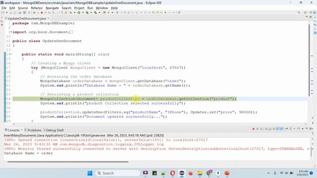This screenshot has height=178, width=317.
Task: Open the Run menu
Action: click(x=90, y=8)
